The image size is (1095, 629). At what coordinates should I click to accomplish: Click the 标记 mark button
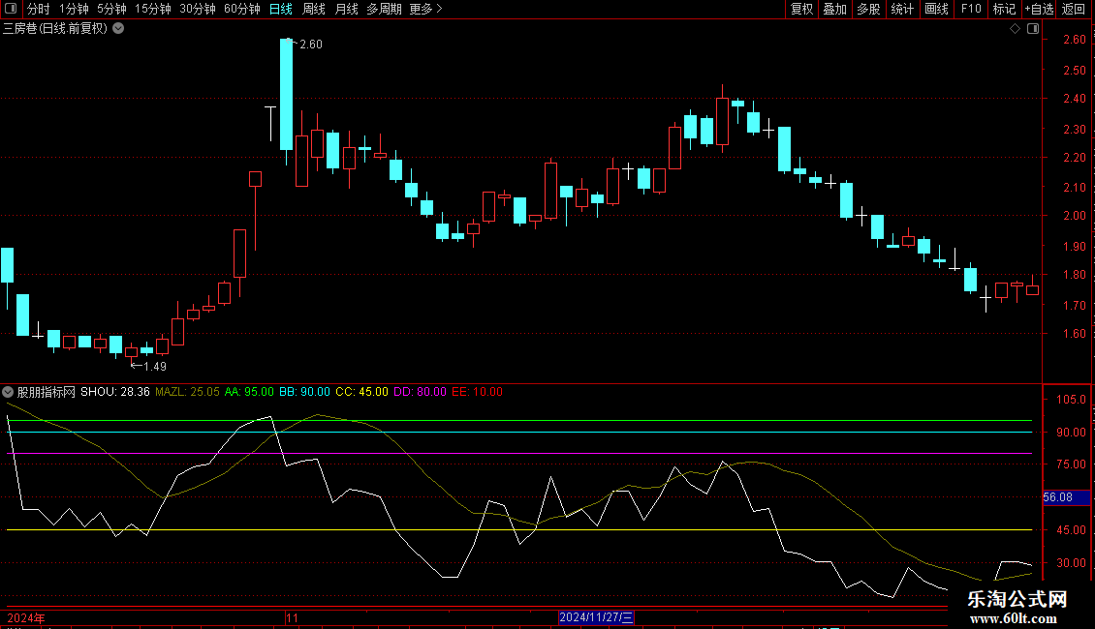point(1004,9)
